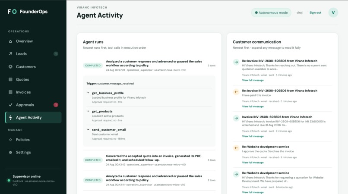Click received arrow icon for 'I have paid this invoice'
The width and height of the screenshot is (348, 194).
coord(236,92)
